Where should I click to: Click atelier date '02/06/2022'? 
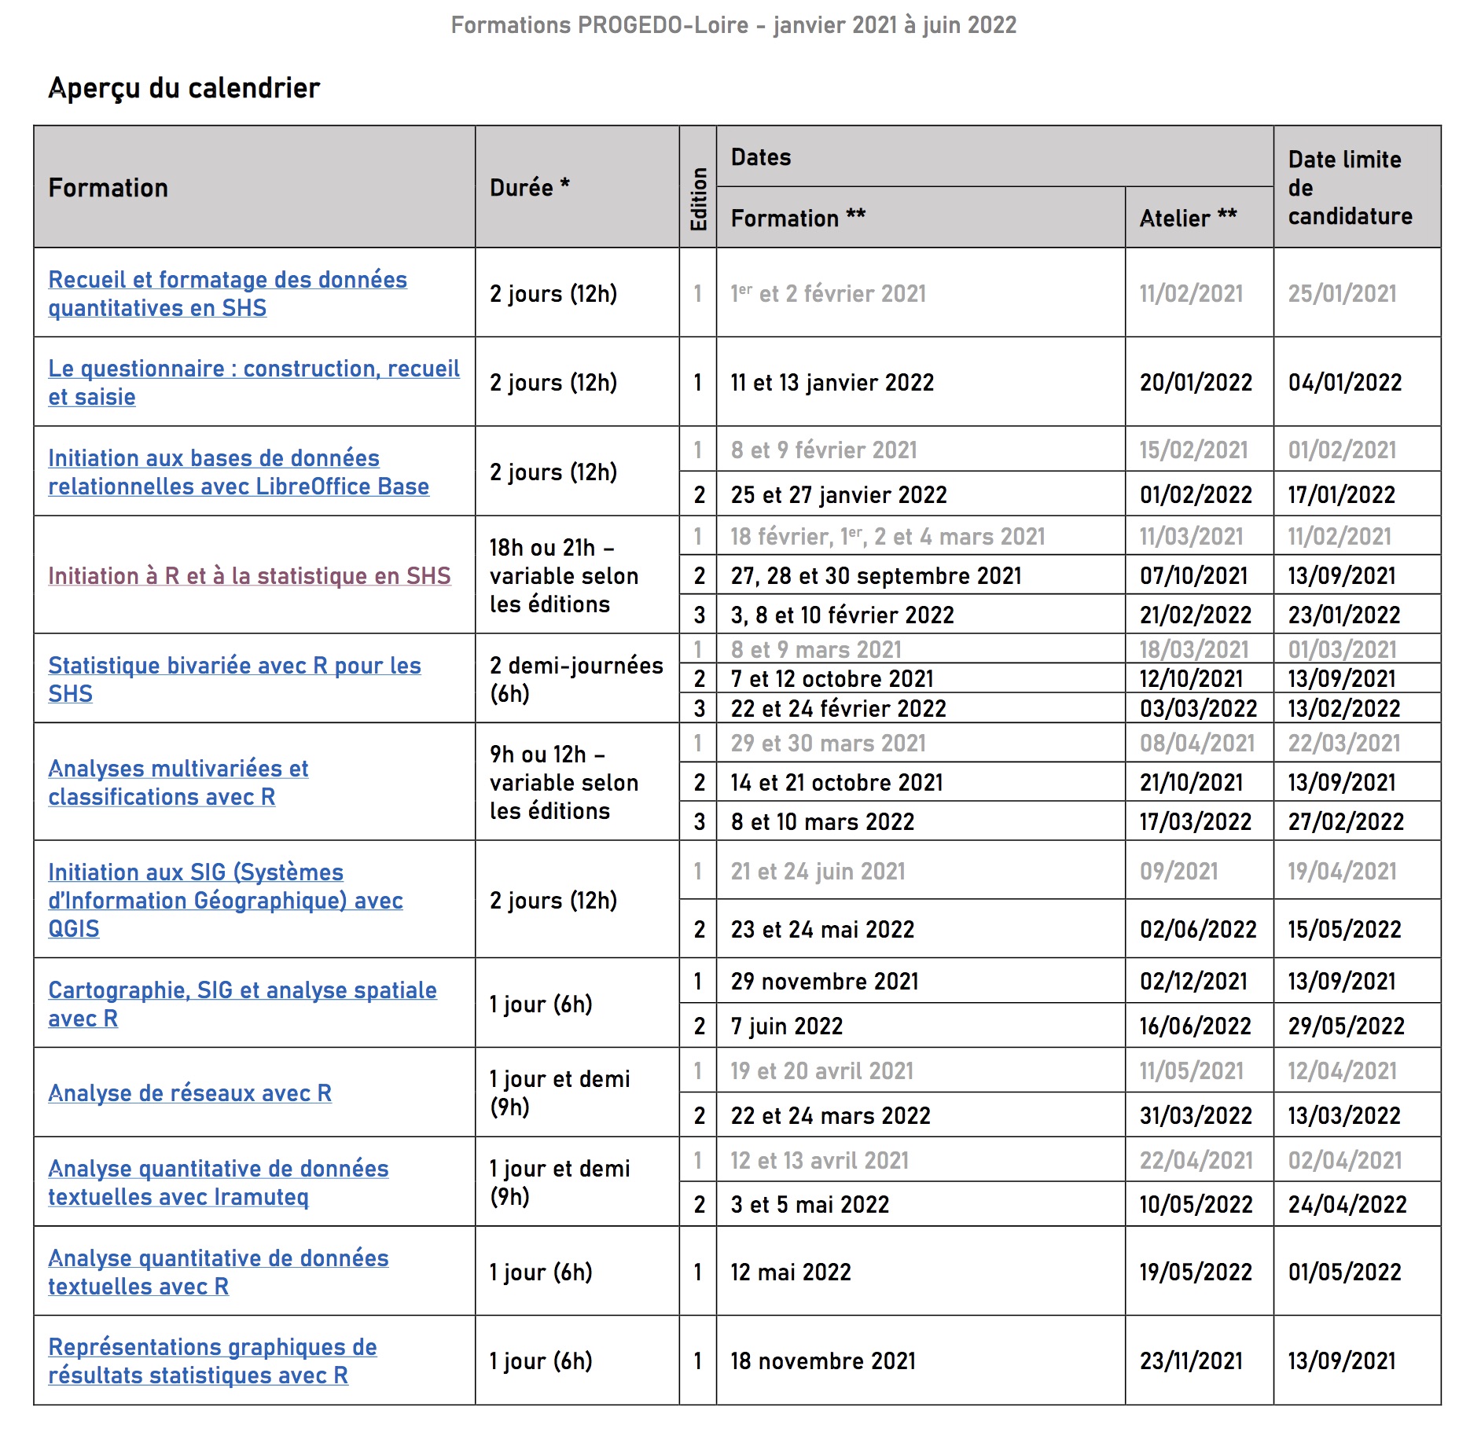point(1198,929)
